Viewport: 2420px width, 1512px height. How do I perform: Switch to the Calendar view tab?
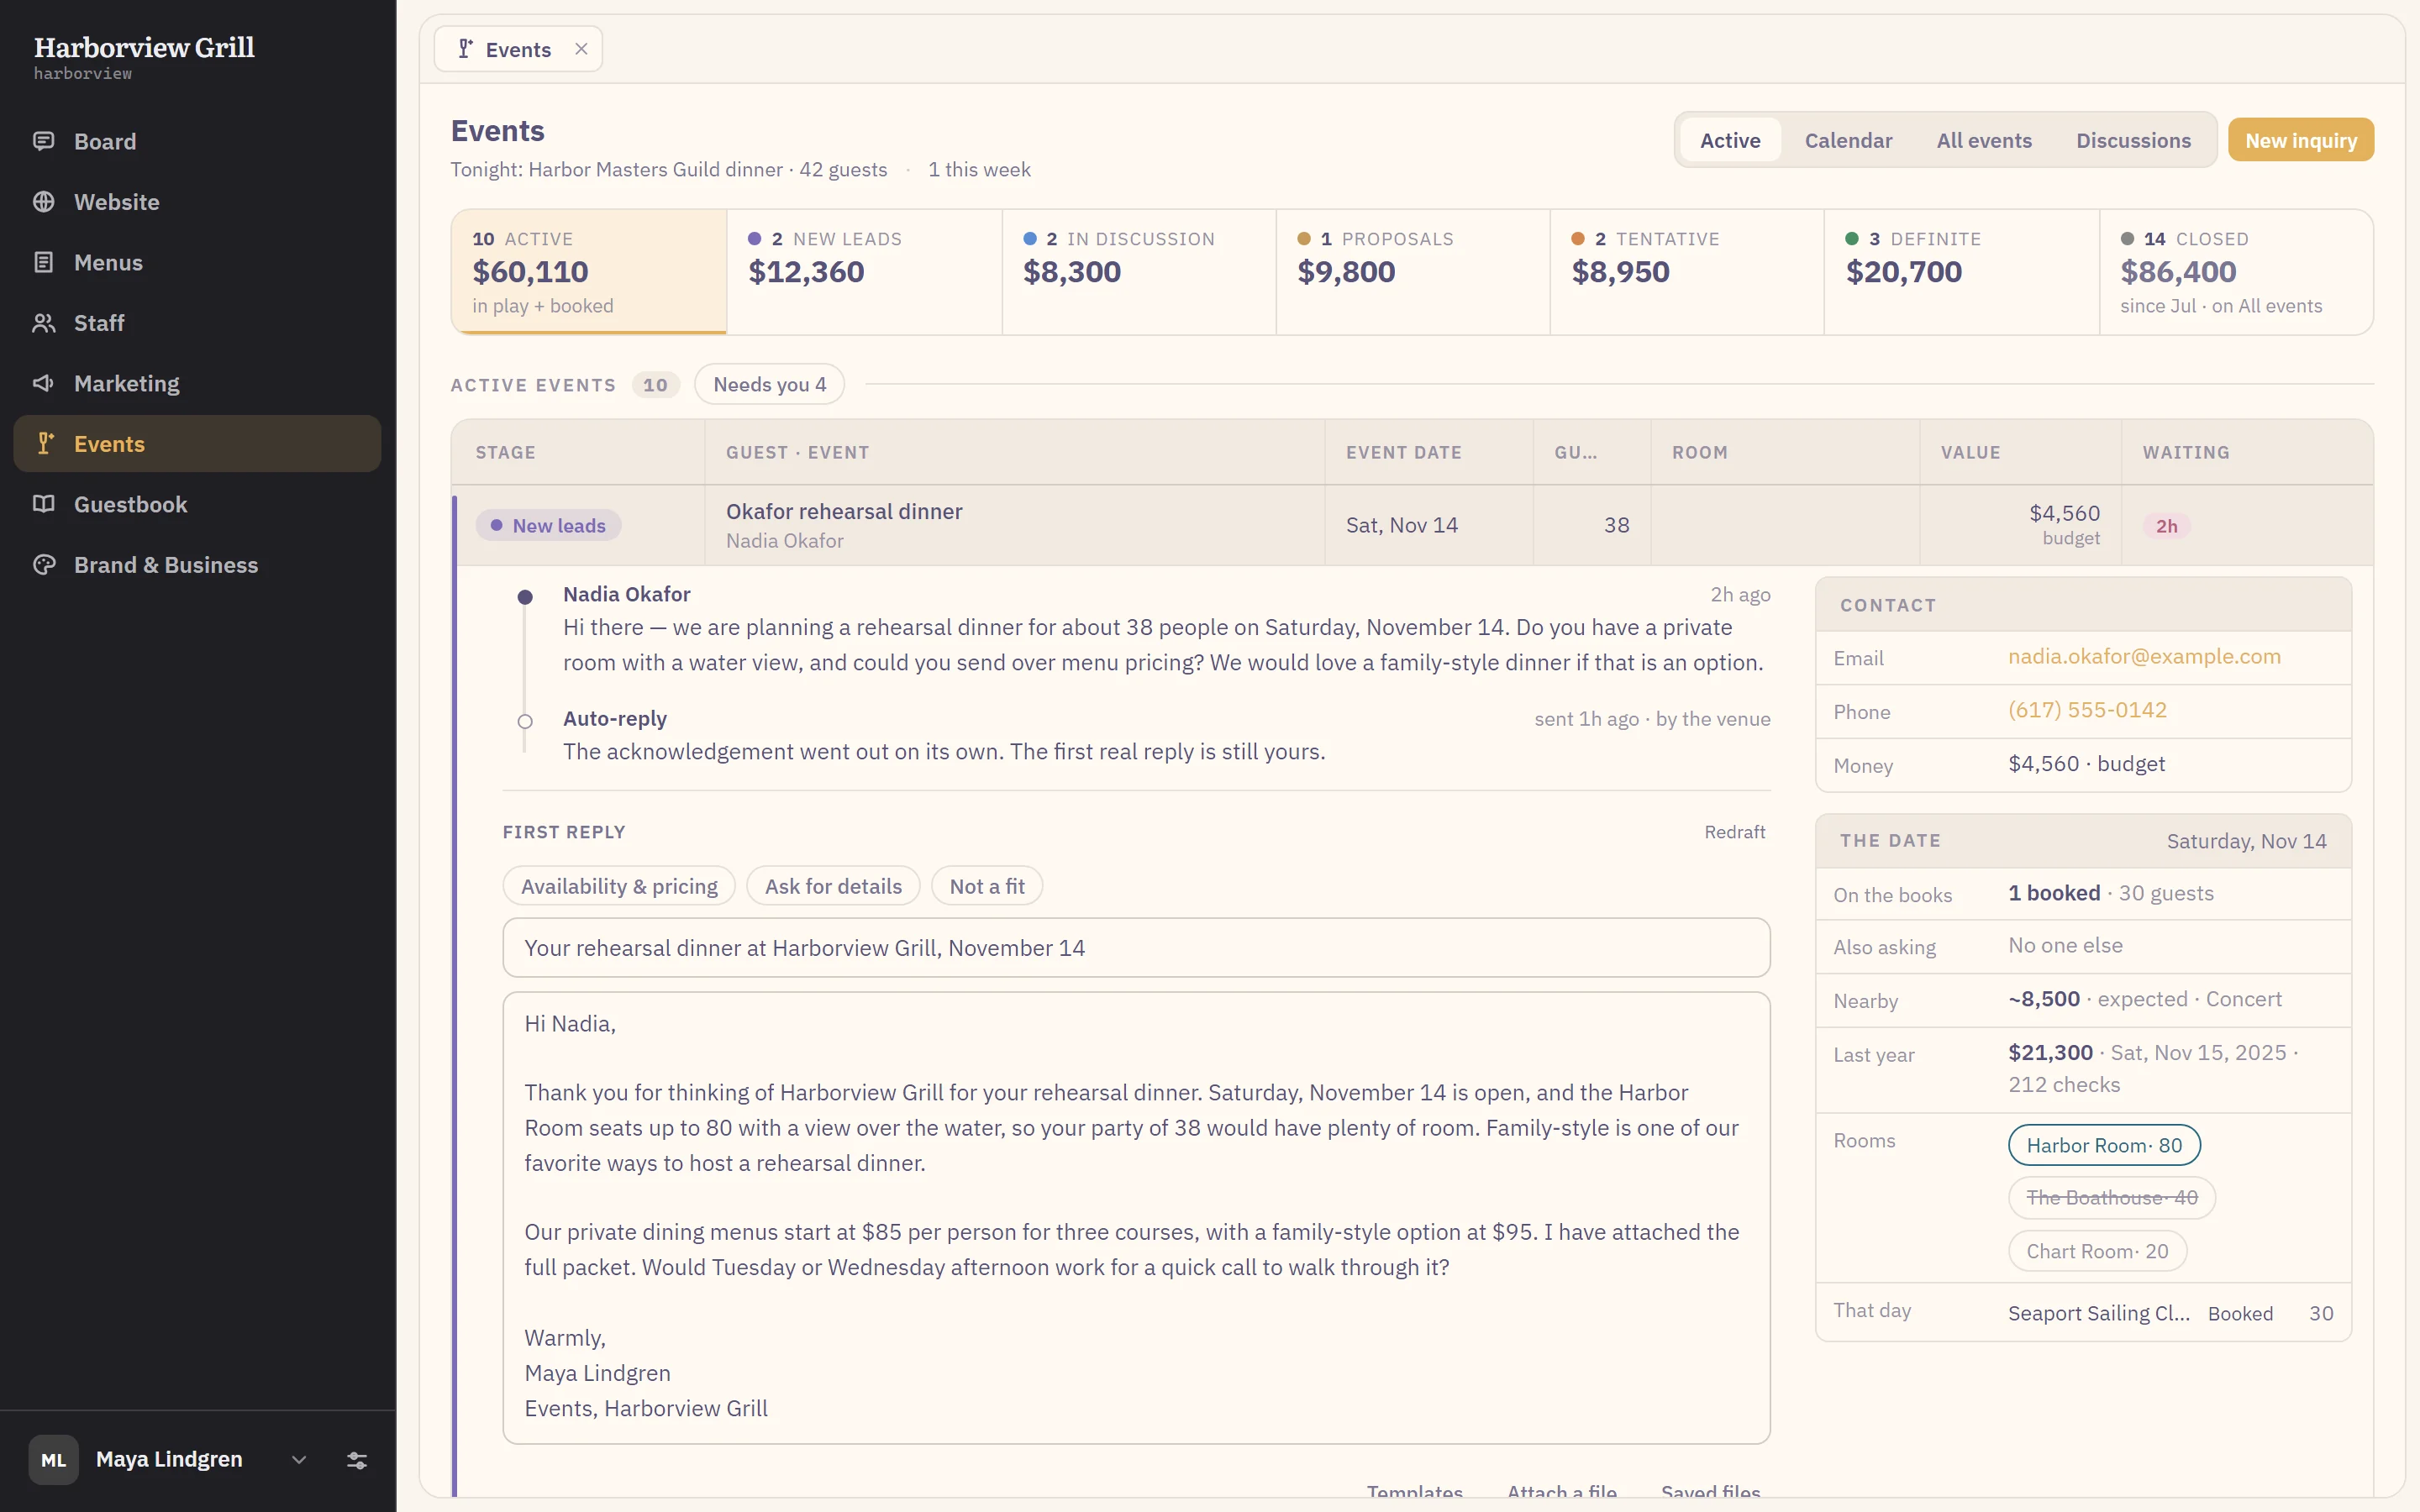1848,140
